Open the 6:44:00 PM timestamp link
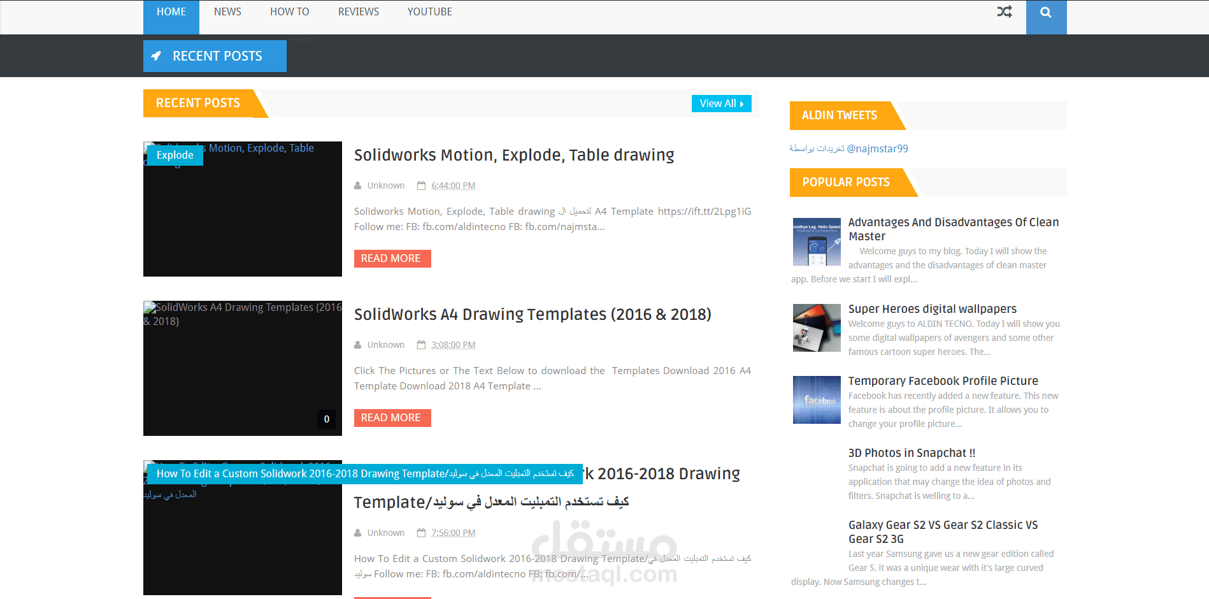 click(x=454, y=185)
